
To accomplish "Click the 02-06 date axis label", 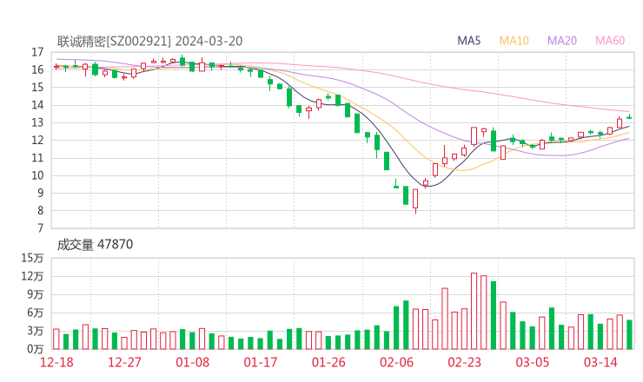I will tap(396, 363).
